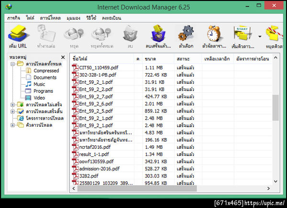The image size is (287, 208).
Task: Select the oowf130559.pdf file row
Action: coord(171,162)
